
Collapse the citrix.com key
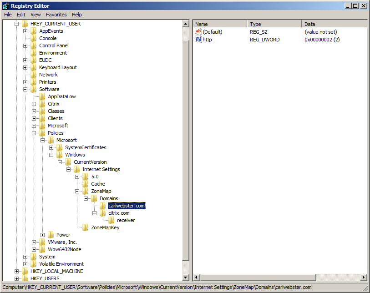coord(95,213)
